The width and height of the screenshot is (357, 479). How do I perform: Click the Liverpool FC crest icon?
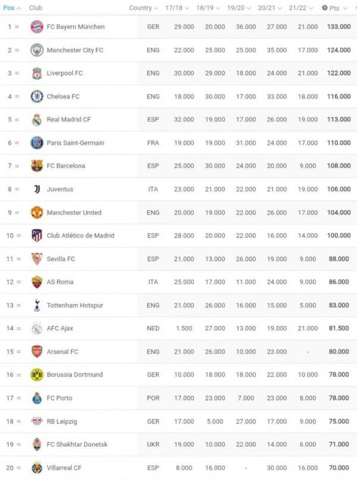tap(37, 73)
